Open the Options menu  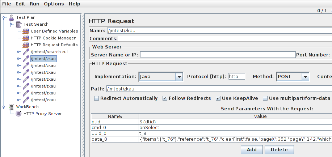(x=54, y=4)
